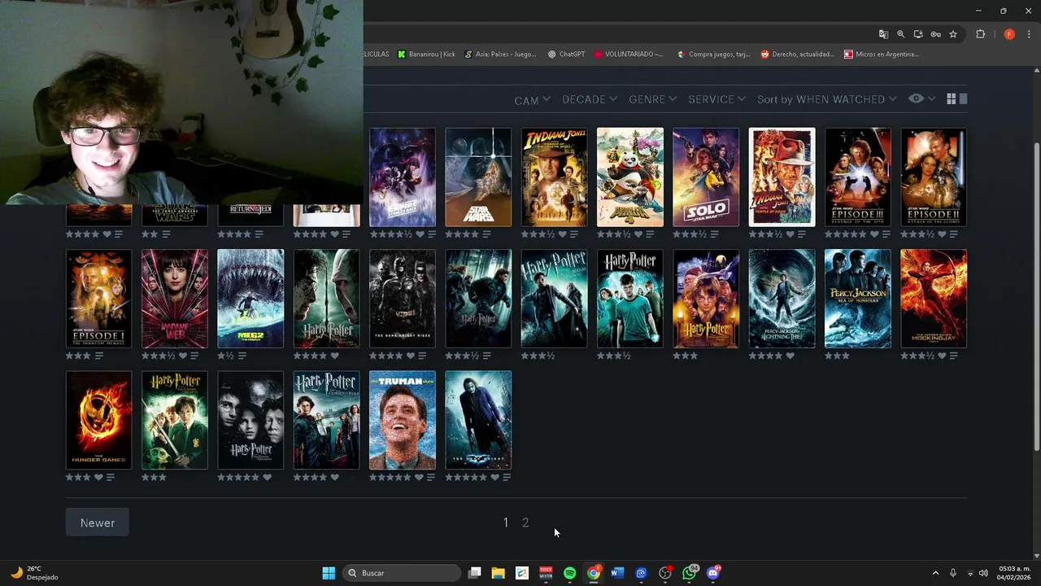This screenshot has width=1041, height=586.
Task: Switch to large list view
Action: click(964, 98)
